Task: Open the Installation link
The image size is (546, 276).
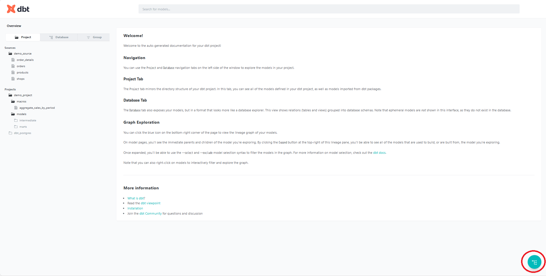Action: [x=135, y=208]
